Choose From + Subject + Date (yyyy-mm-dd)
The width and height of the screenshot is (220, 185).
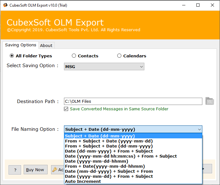click(x=133, y=141)
